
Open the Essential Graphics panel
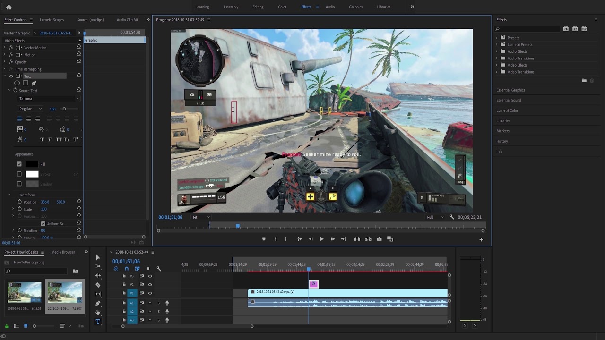coord(510,90)
